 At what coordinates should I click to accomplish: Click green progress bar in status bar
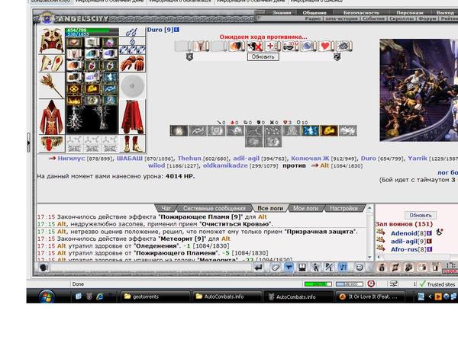pyautogui.click(x=318, y=284)
